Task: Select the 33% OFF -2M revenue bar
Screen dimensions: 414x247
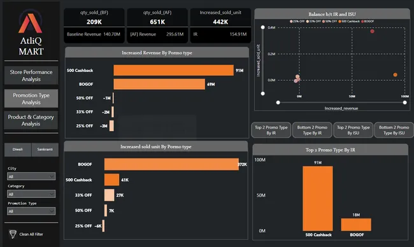Action: click(113, 111)
